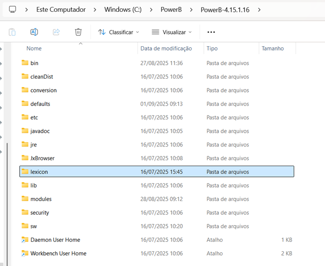
Task: Click date 28/08/2025 09:12 of modules
Action: (x=162, y=199)
